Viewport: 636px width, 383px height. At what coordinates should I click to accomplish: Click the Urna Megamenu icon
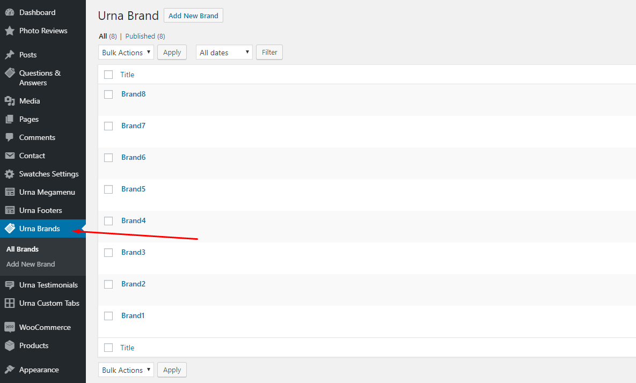coord(10,192)
